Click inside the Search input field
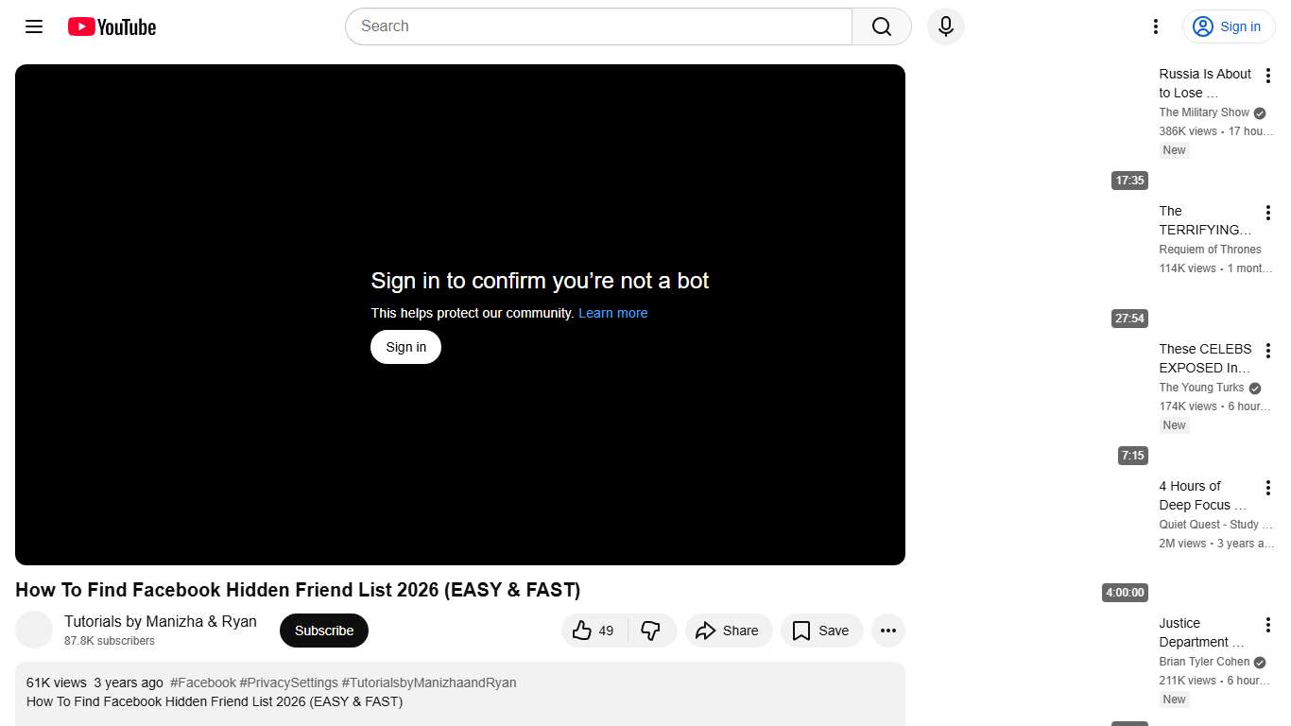Screen dimensions: 1291x726 click(x=597, y=26)
